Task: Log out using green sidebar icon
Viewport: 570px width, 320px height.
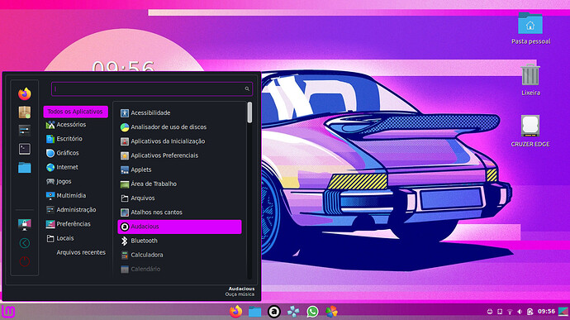Action: [24, 243]
